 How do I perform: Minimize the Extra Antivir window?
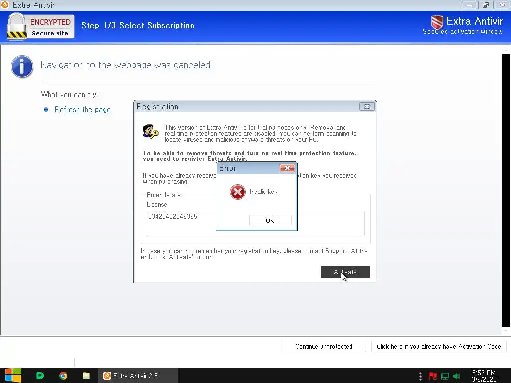pos(469,5)
